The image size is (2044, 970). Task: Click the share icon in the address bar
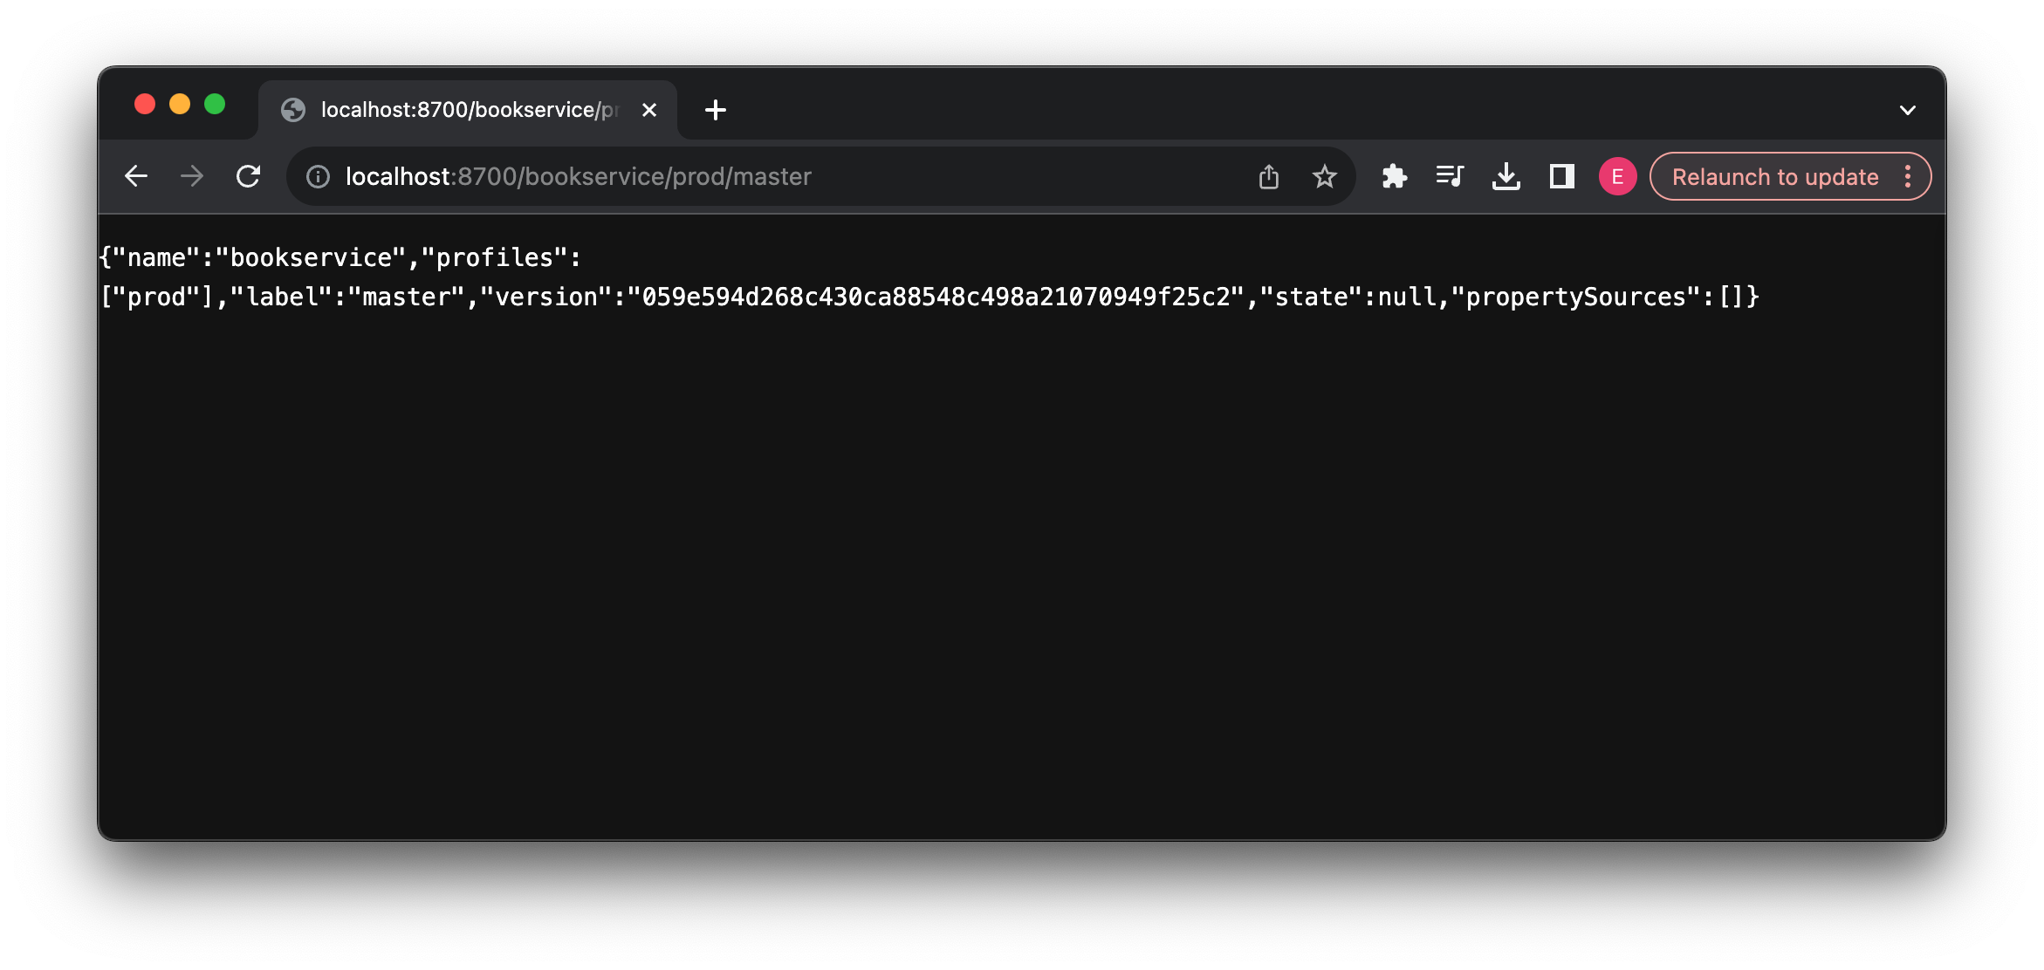tap(1268, 175)
